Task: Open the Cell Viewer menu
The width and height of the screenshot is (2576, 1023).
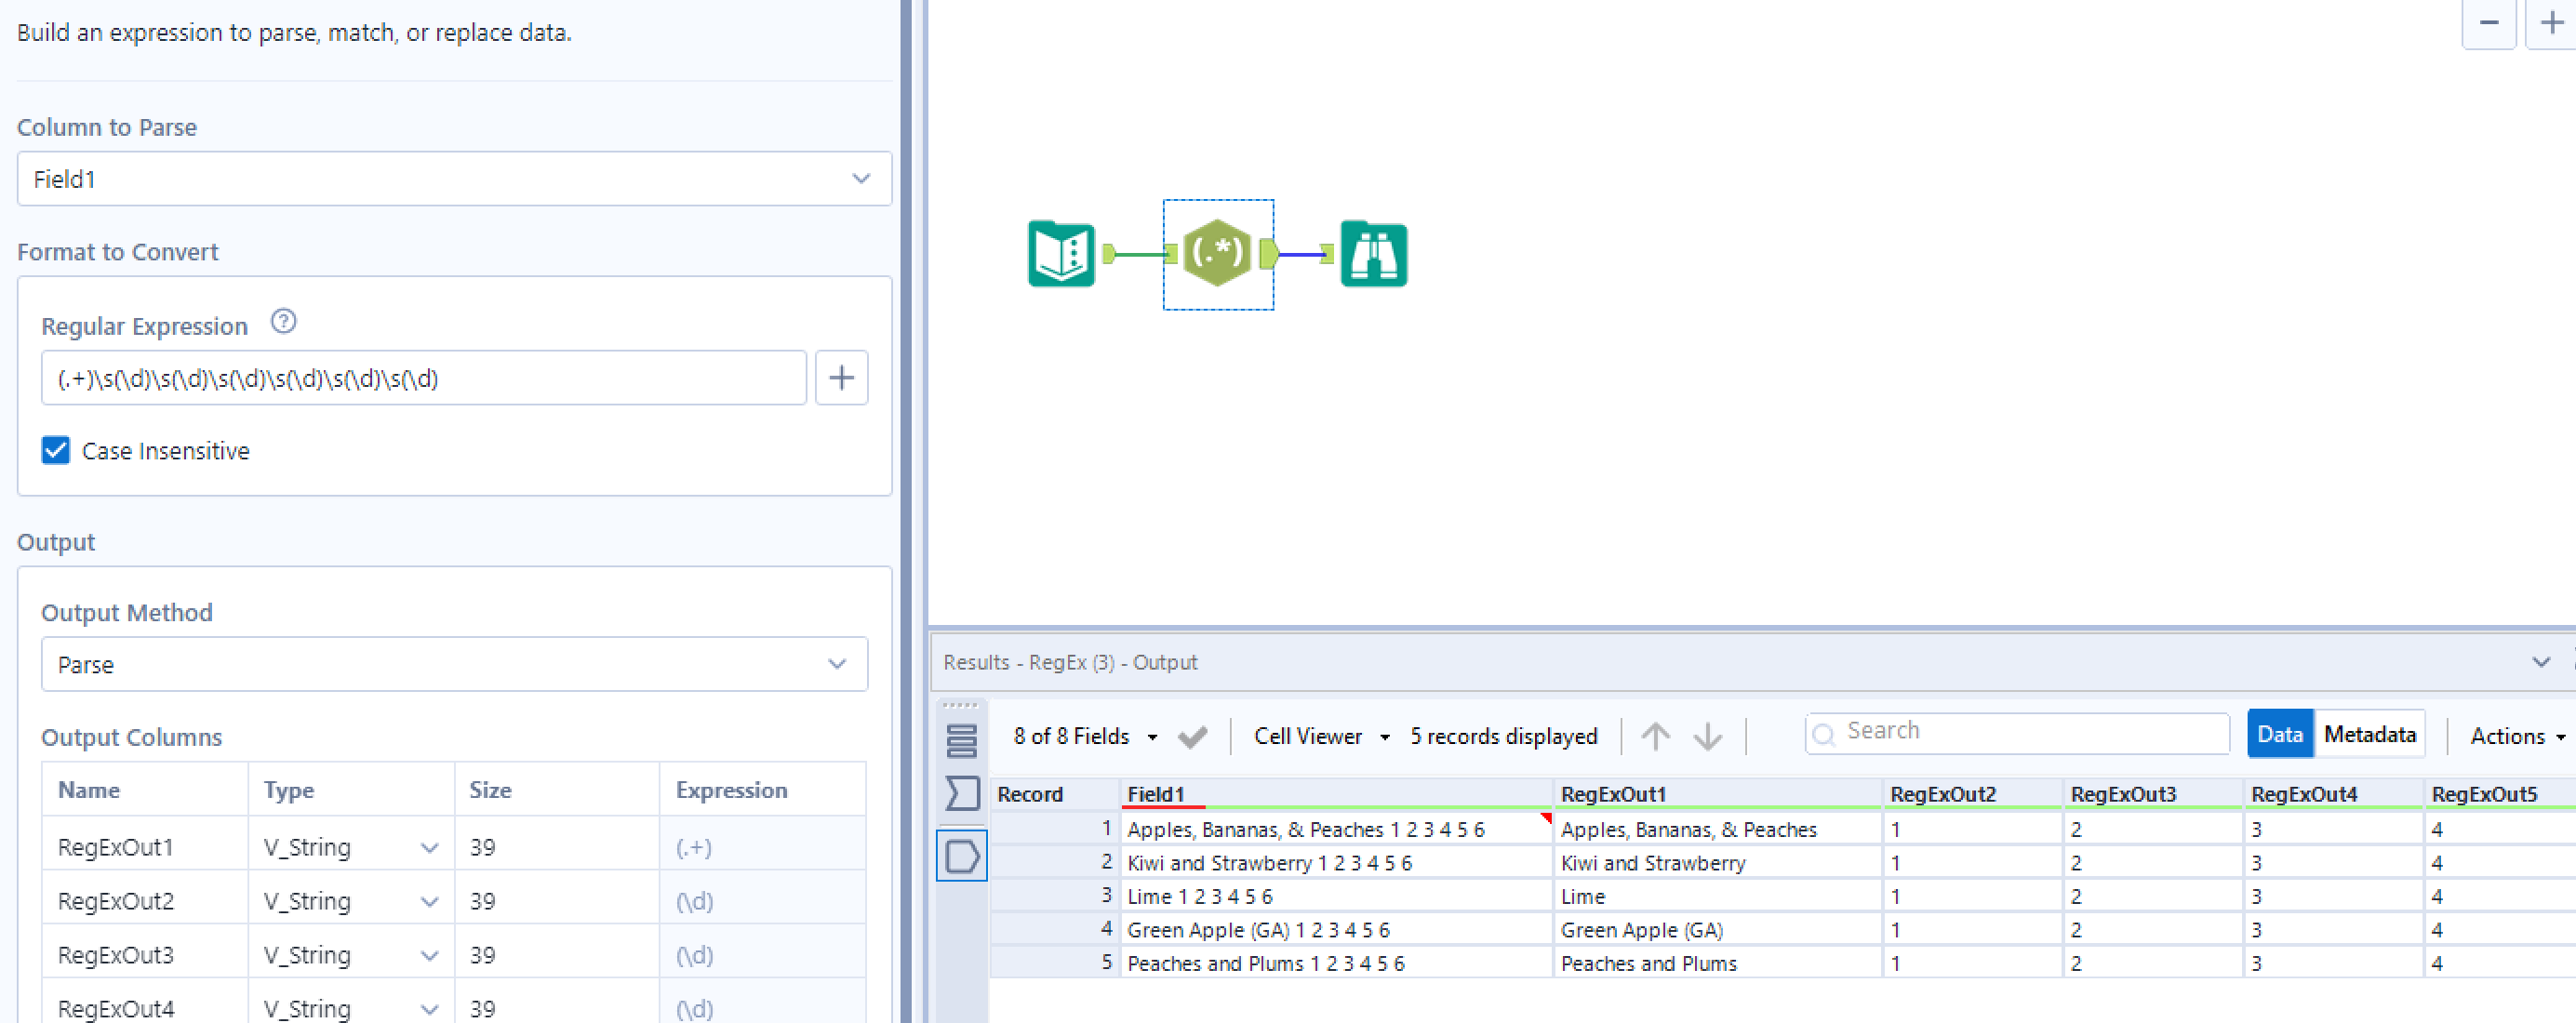Action: 1320,736
